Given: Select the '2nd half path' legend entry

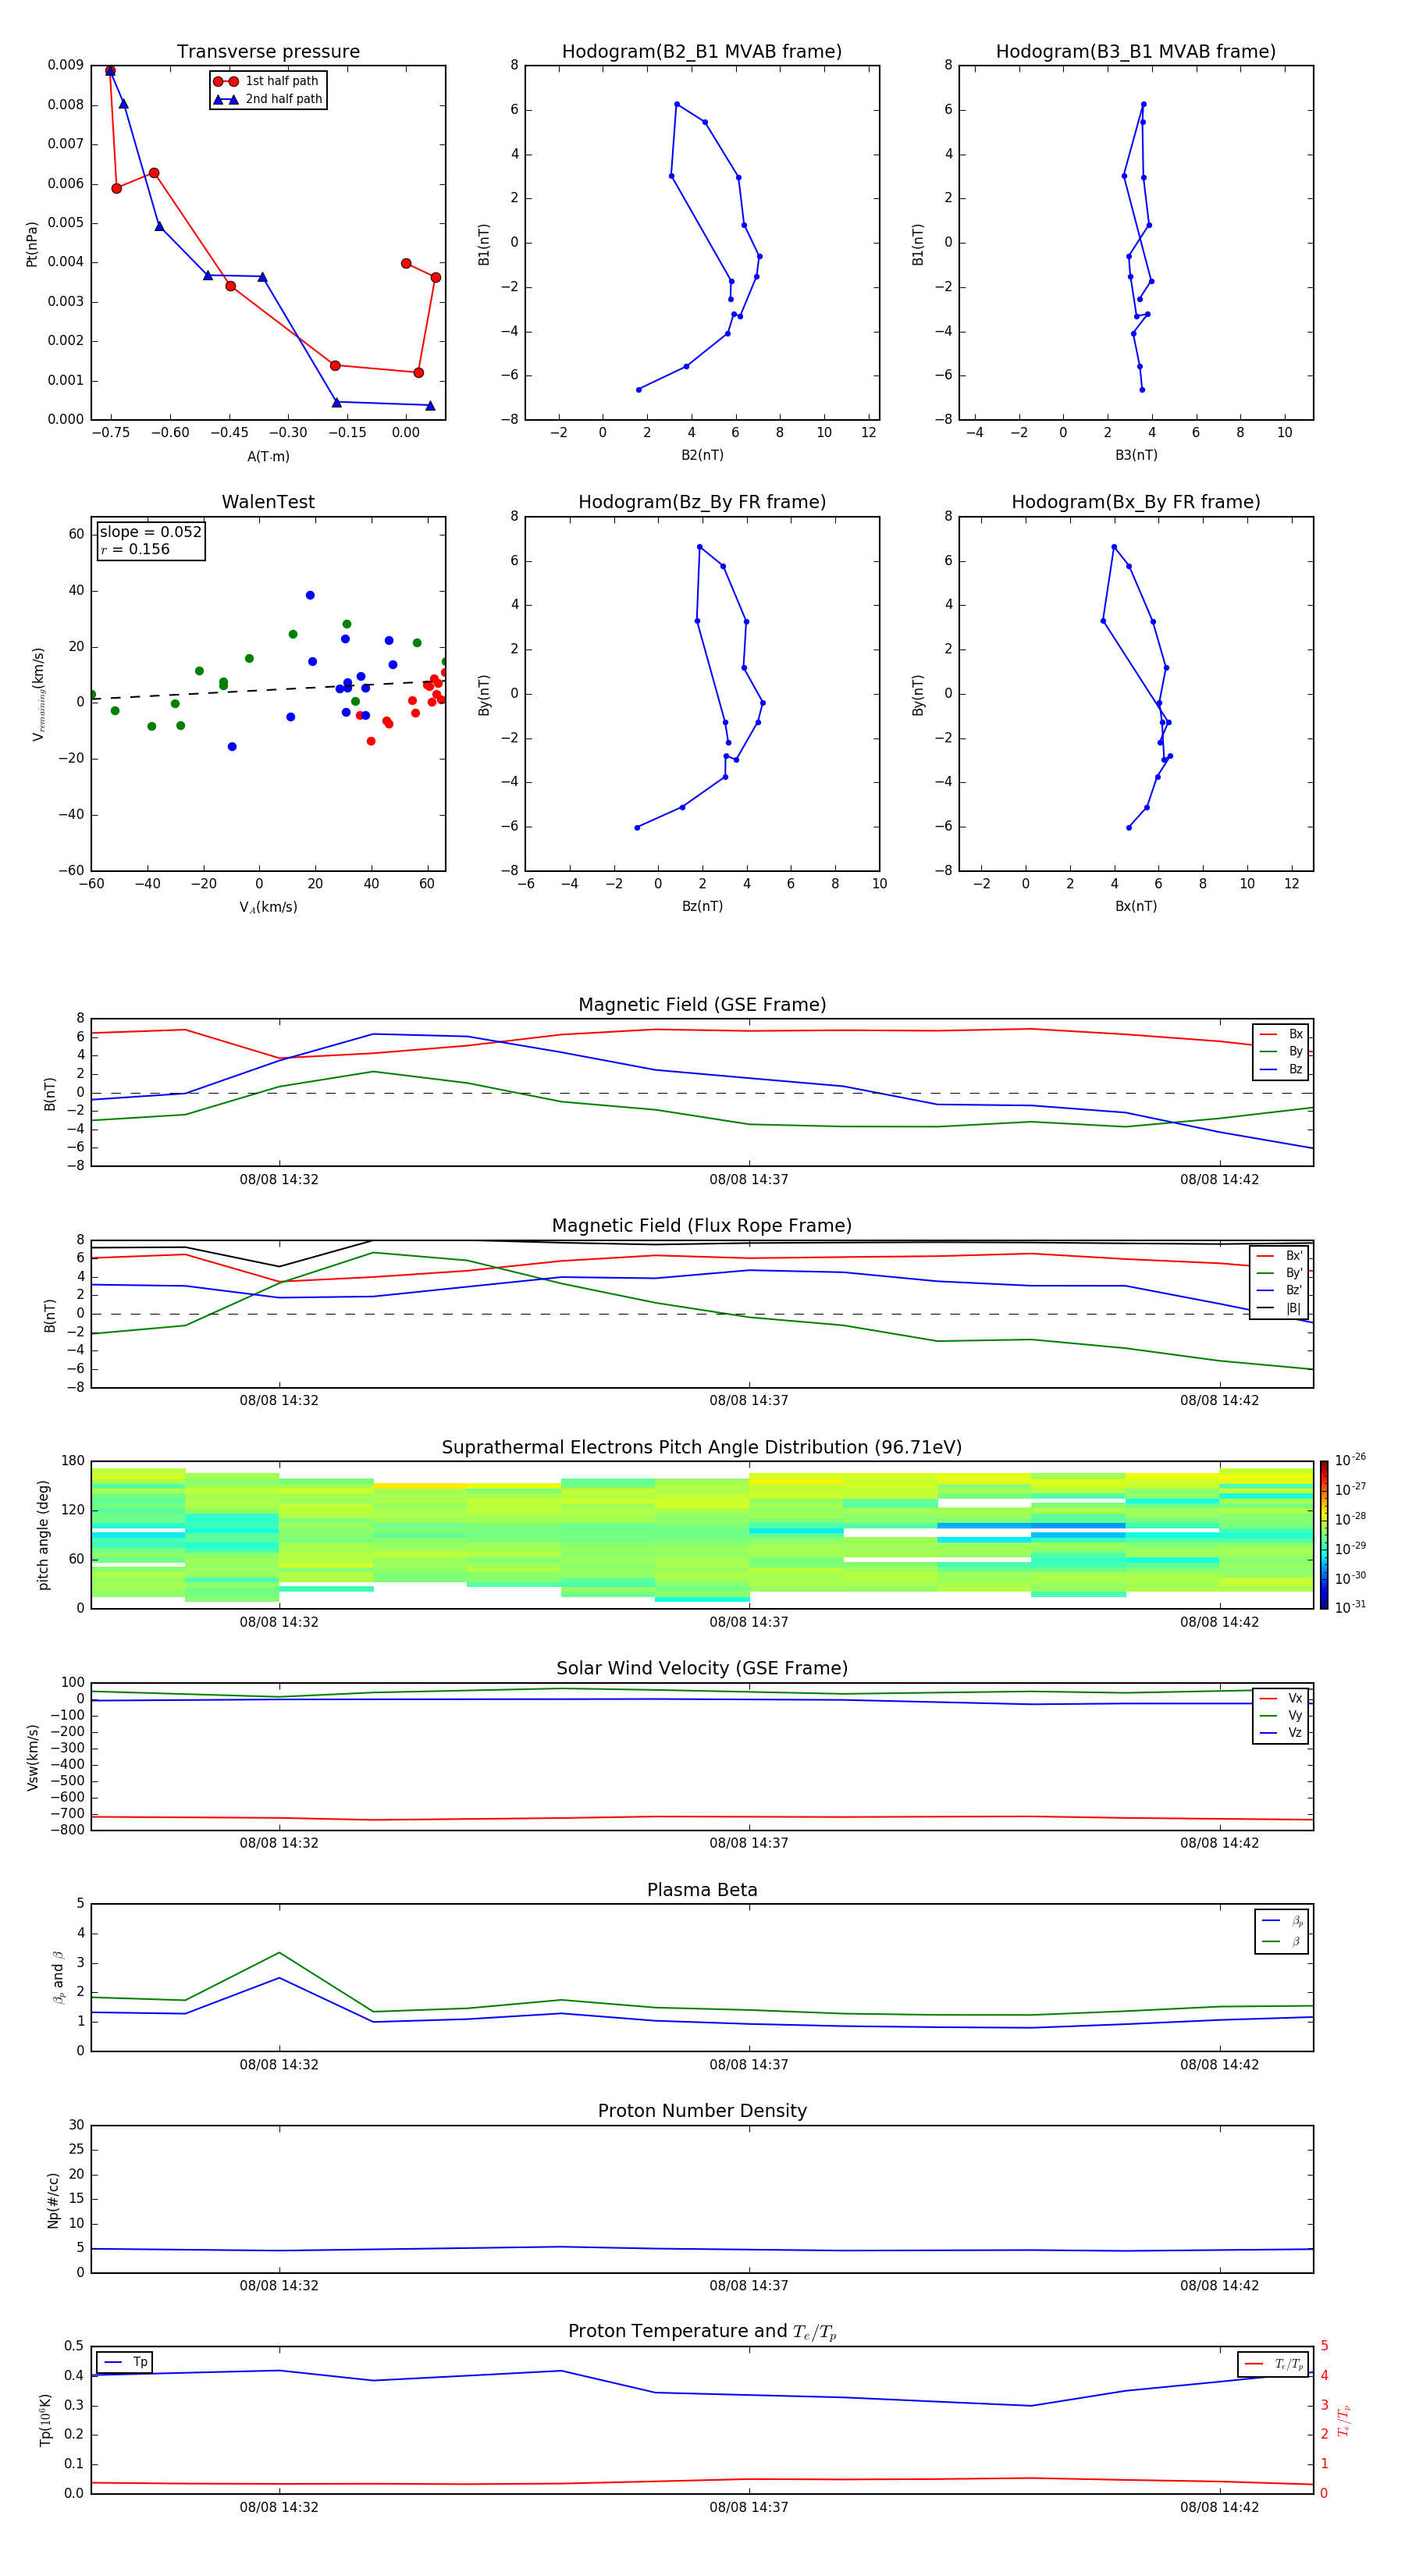Looking at the screenshot, I should pyautogui.click(x=268, y=99).
